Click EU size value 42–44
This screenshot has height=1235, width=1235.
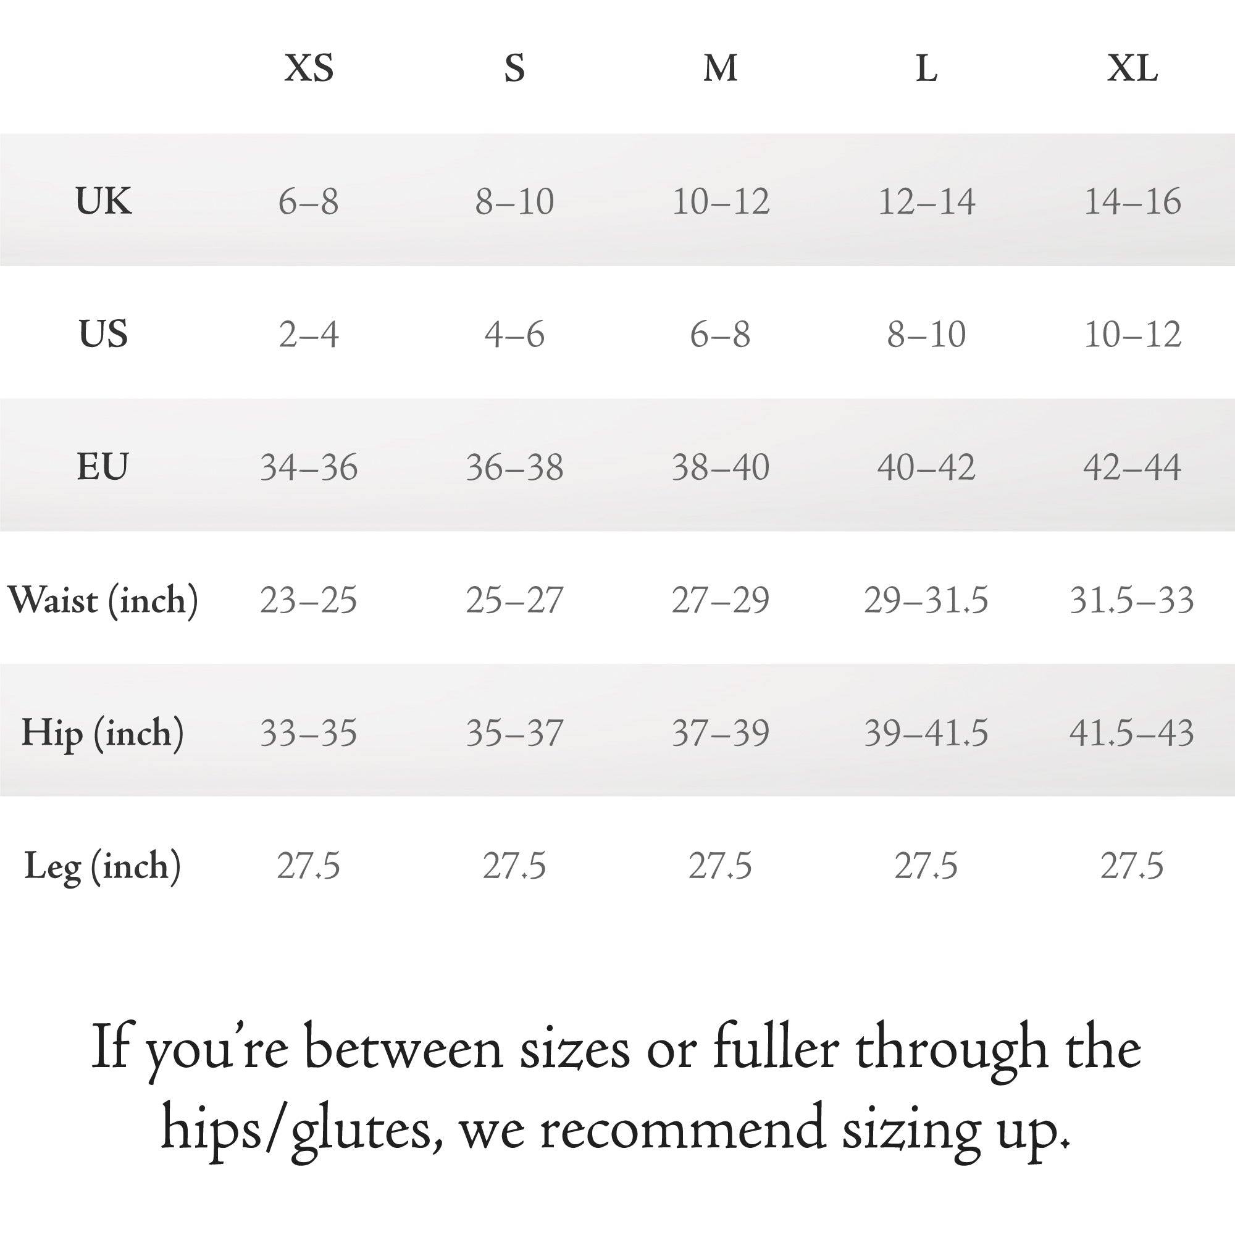(x=1132, y=467)
